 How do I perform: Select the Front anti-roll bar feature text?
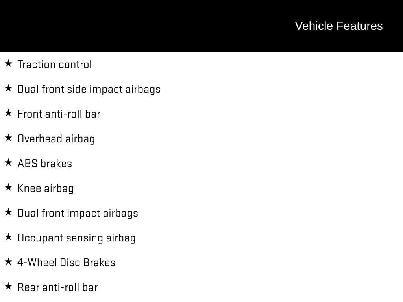[59, 114]
